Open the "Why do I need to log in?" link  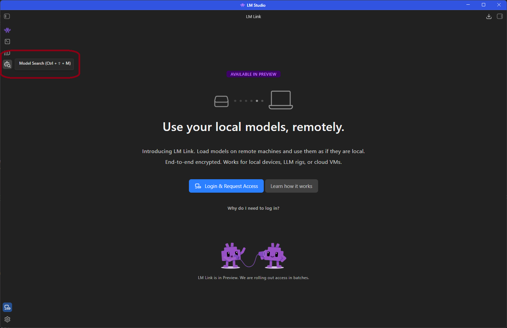click(x=253, y=208)
